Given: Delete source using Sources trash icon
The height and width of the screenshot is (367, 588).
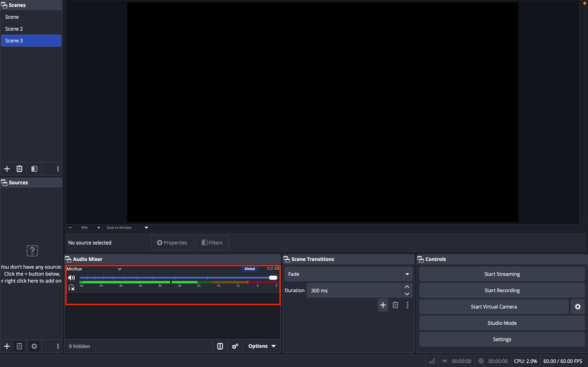Looking at the screenshot, I should (19, 346).
